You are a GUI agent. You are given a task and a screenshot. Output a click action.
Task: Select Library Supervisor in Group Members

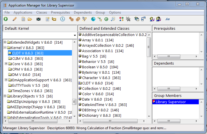pos(170,102)
